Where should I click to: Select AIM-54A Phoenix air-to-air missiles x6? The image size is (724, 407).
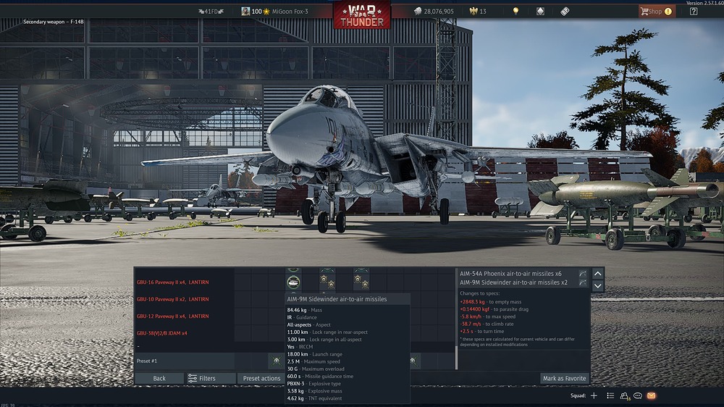tap(510, 274)
